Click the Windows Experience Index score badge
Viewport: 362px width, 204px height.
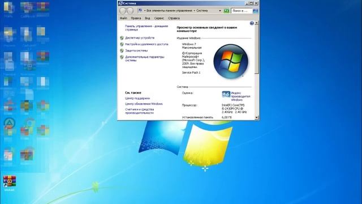226,95
